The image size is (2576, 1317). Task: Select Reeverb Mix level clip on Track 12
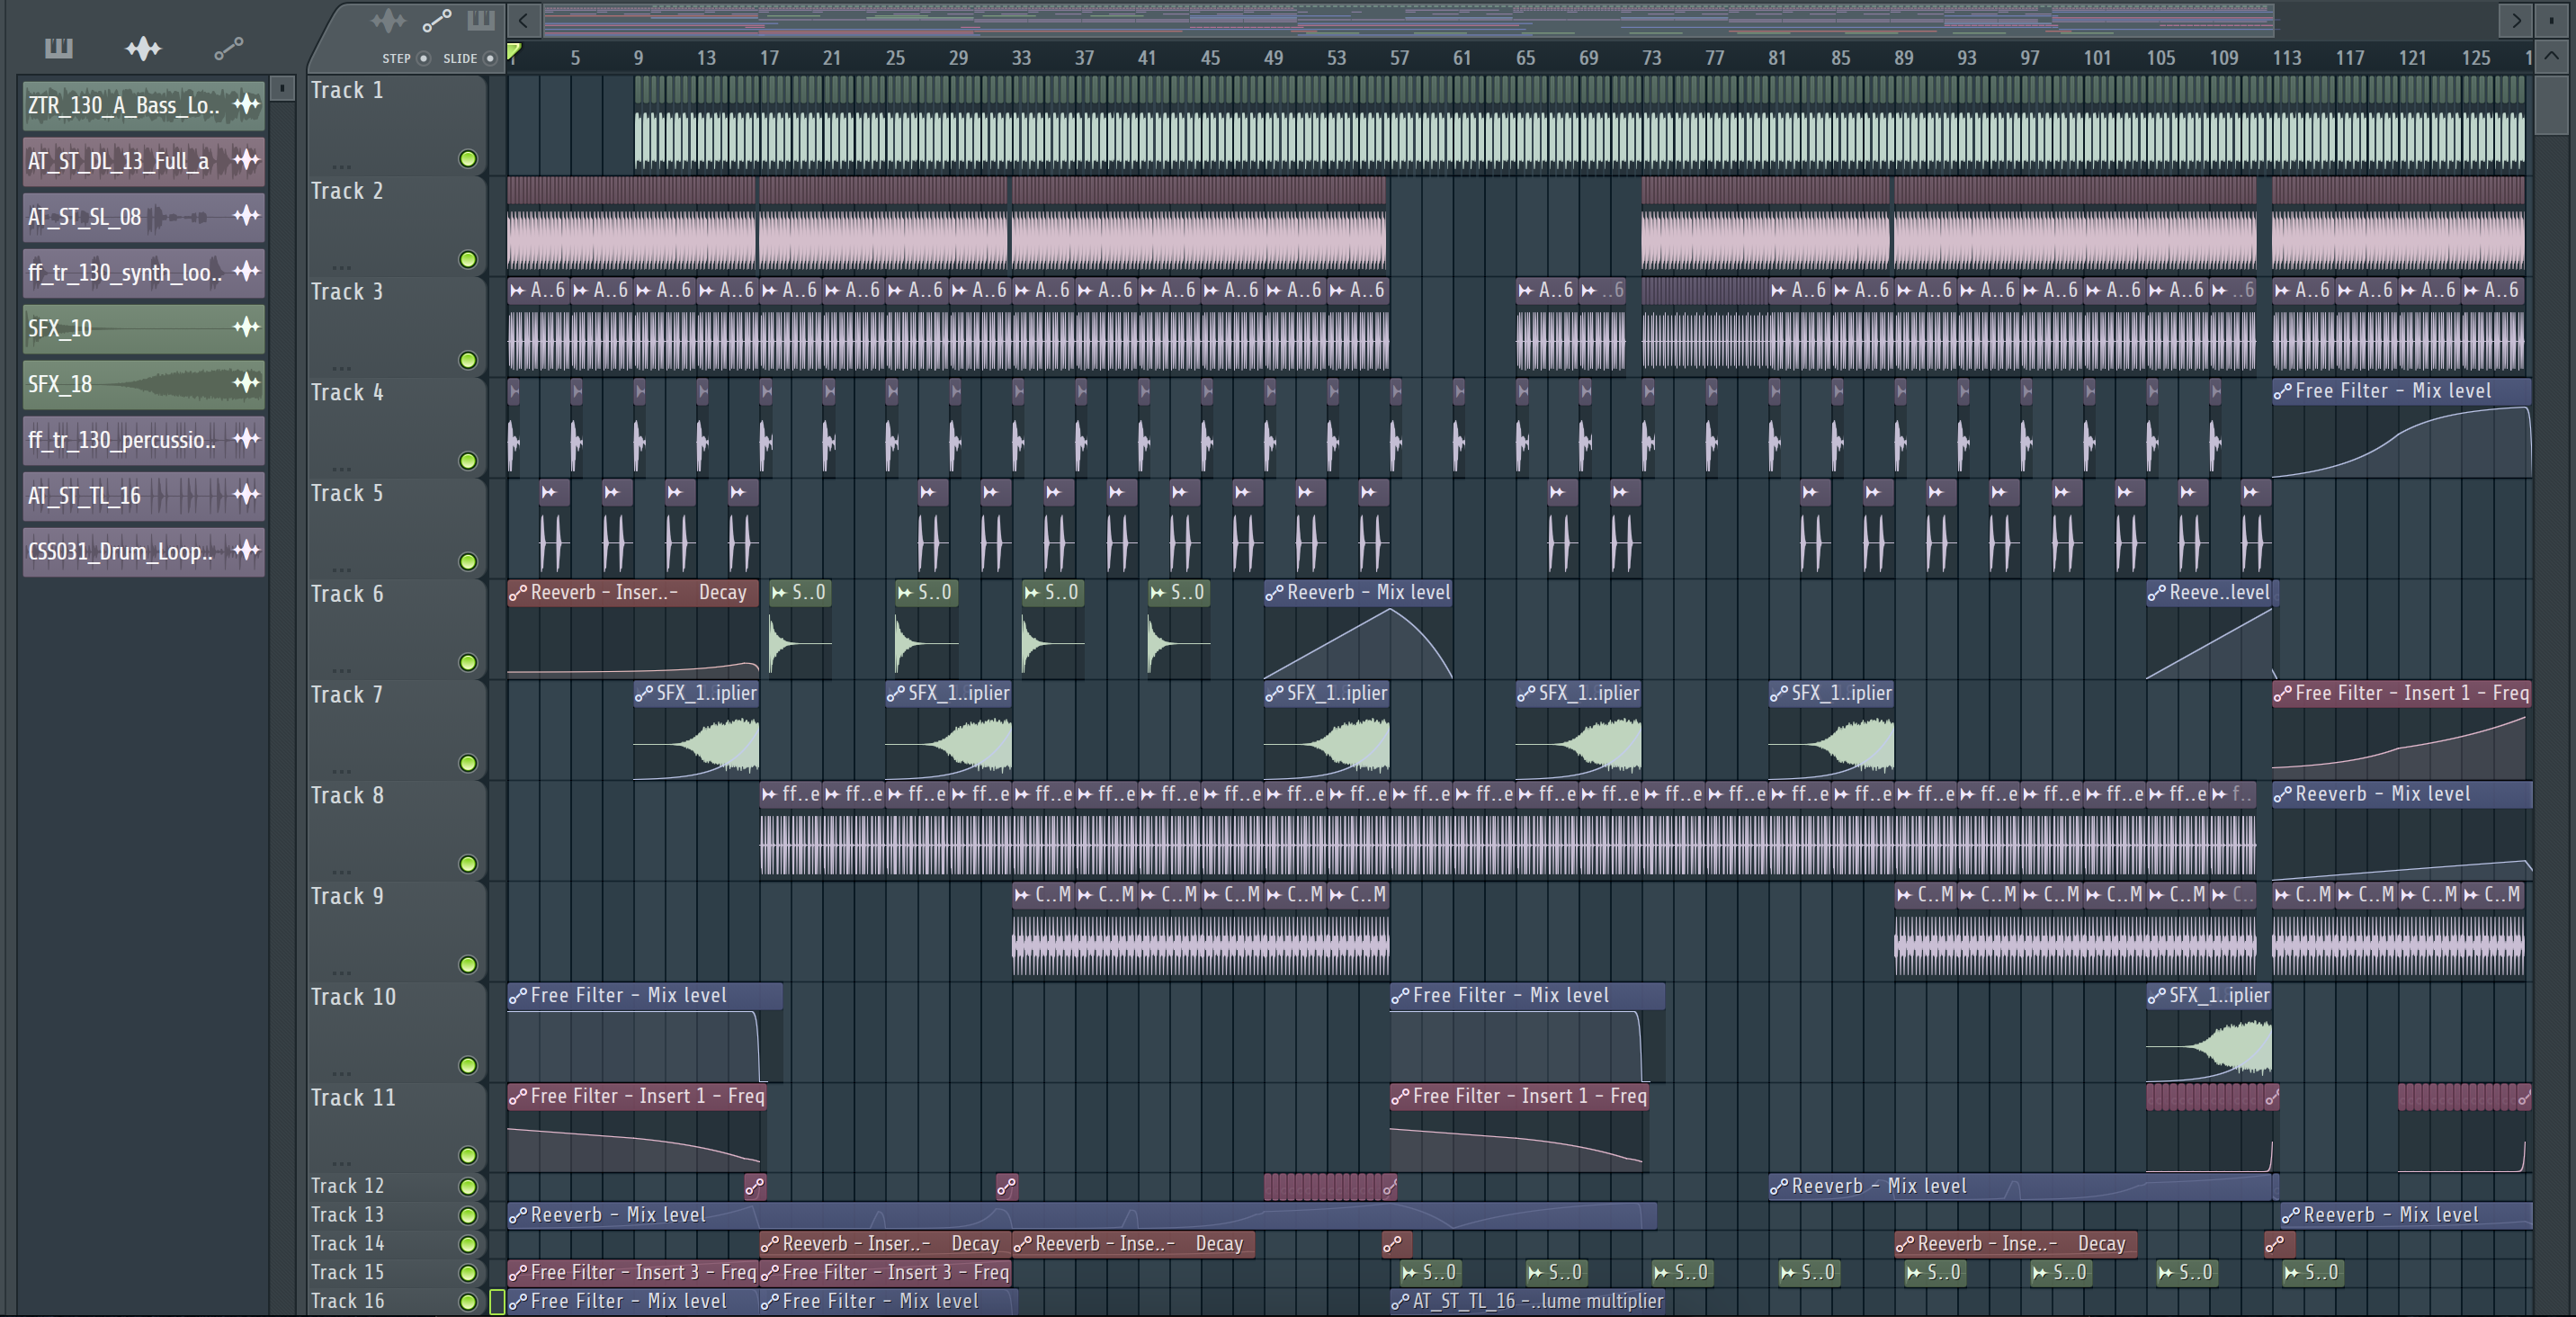tap(2023, 1186)
